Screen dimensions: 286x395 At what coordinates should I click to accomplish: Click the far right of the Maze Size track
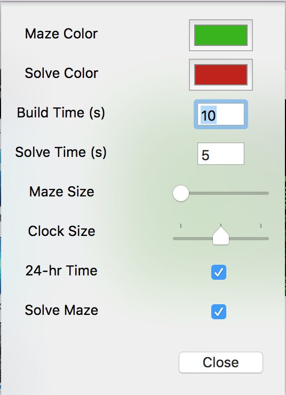click(x=266, y=193)
